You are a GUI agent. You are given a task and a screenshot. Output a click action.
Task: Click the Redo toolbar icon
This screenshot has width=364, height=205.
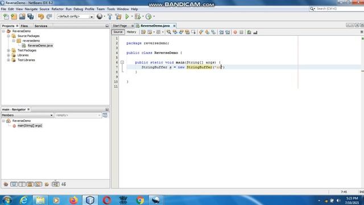click(x=49, y=17)
